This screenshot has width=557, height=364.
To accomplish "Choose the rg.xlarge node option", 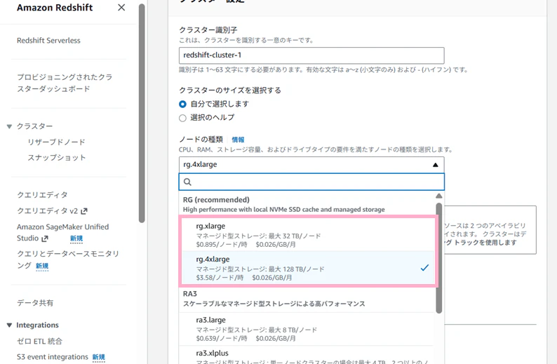I will click(x=308, y=235).
